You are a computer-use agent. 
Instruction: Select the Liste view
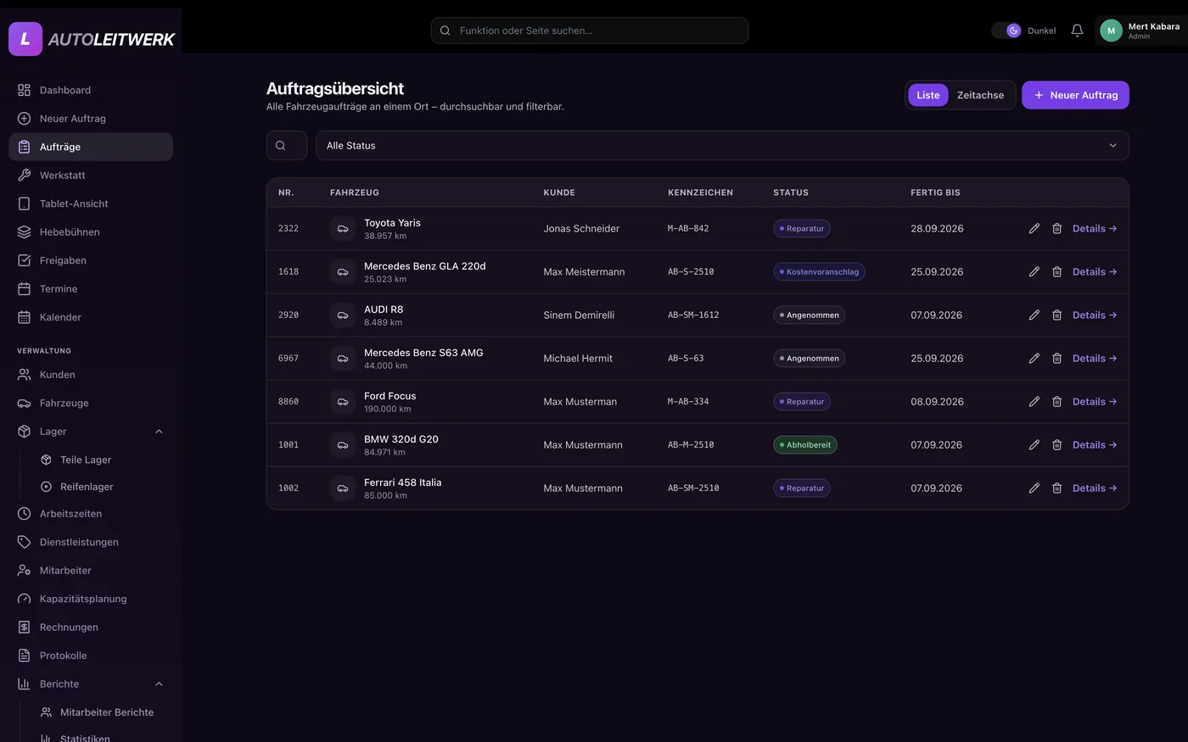[928, 95]
